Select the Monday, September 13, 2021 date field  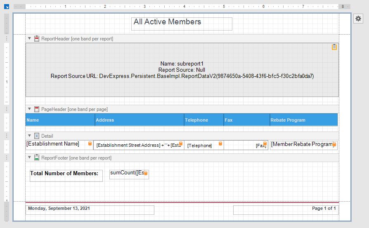[x=90, y=210]
